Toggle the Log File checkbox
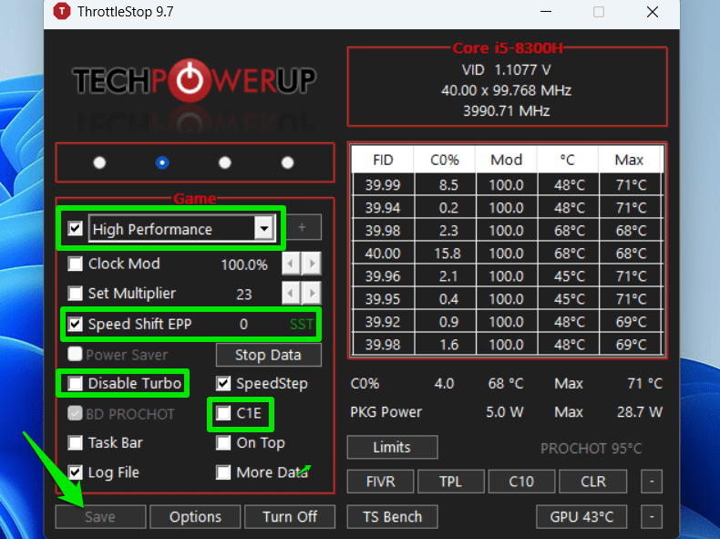The width and height of the screenshot is (720, 539). [x=76, y=472]
